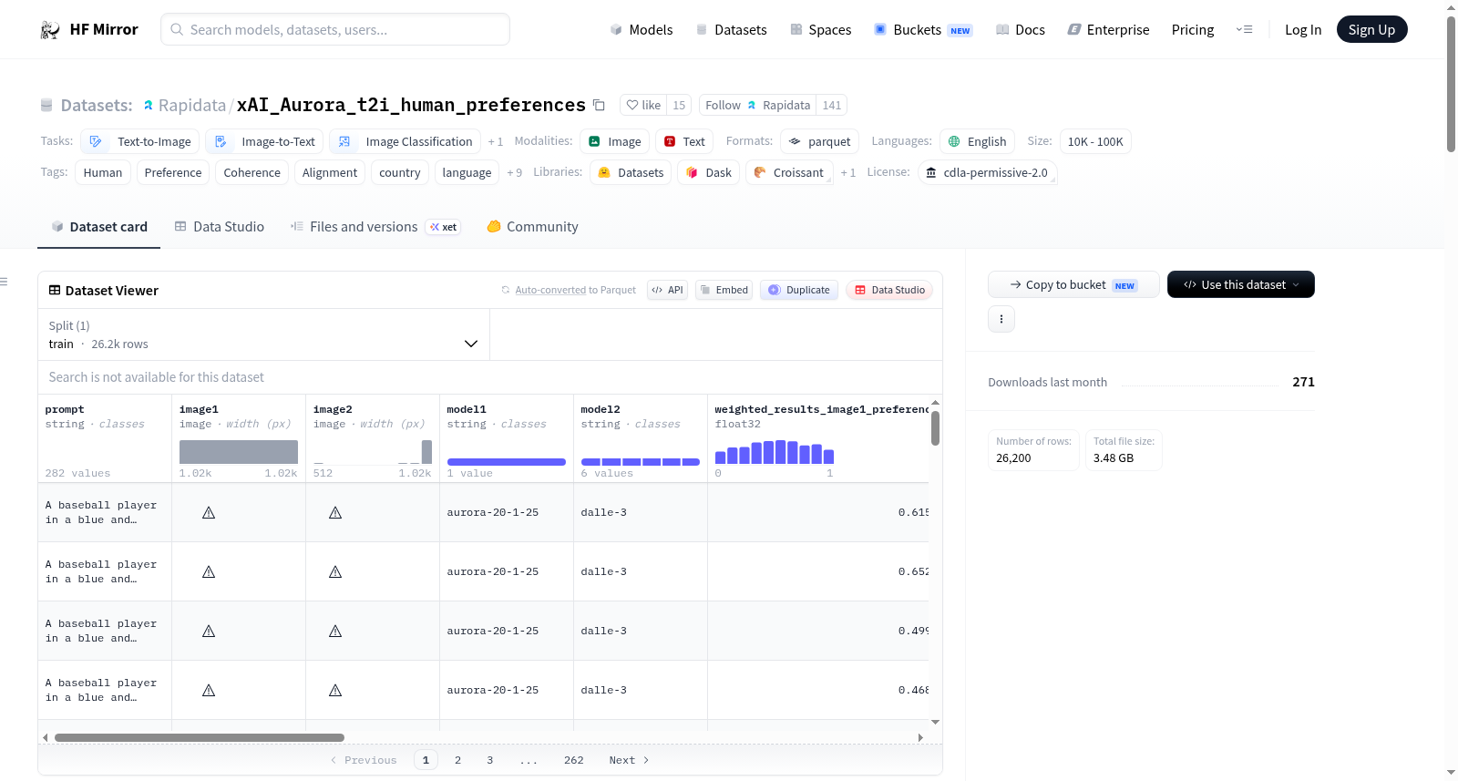Click the Croissant library tag
This screenshot has height=781, width=1458.
pyautogui.click(x=789, y=172)
